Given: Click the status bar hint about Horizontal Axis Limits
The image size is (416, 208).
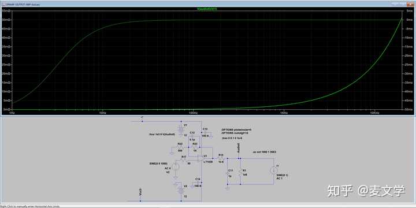Looking at the screenshot, I should coord(30,206).
